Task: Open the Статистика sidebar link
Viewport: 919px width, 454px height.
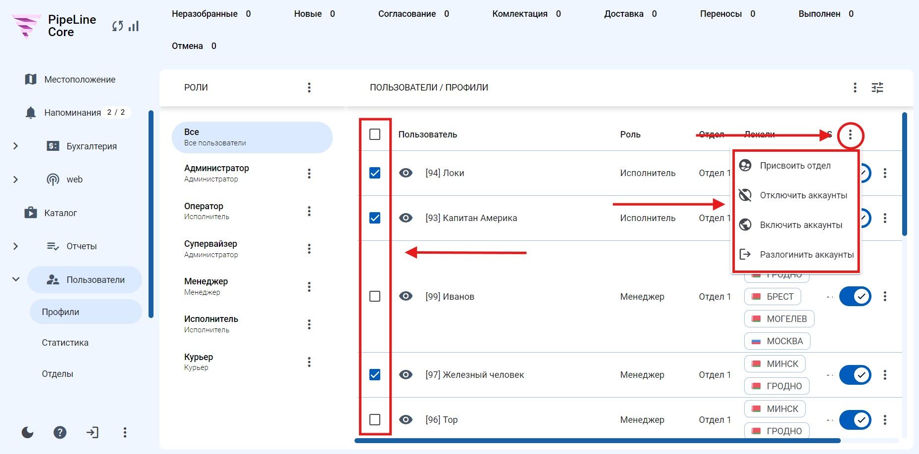Action: pyautogui.click(x=65, y=343)
